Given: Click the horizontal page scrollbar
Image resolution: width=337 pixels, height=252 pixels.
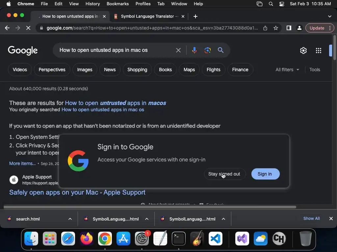Looking at the screenshot, I should [150, 207].
